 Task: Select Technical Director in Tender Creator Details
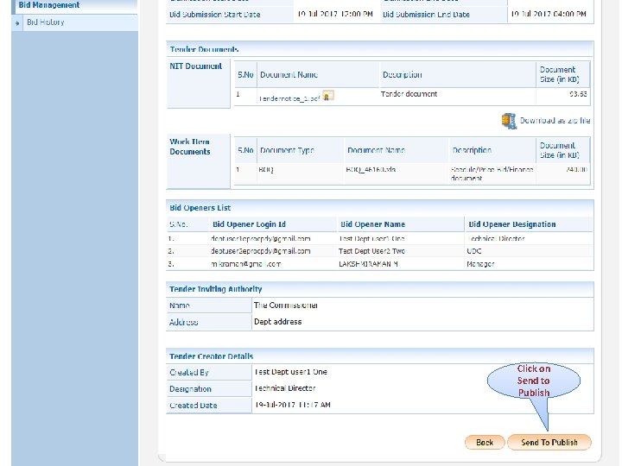[285, 388]
